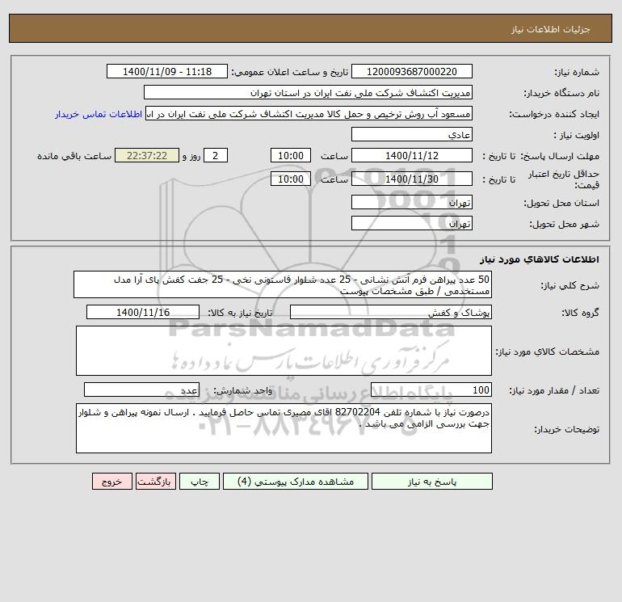
Task: Click the گروه کالا field پوشاک و کفش
Action: (391, 312)
